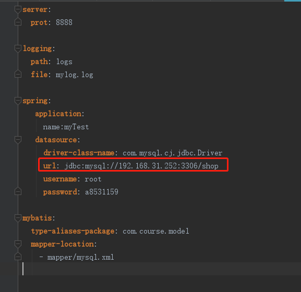Select the prot key text

click(x=39, y=22)
